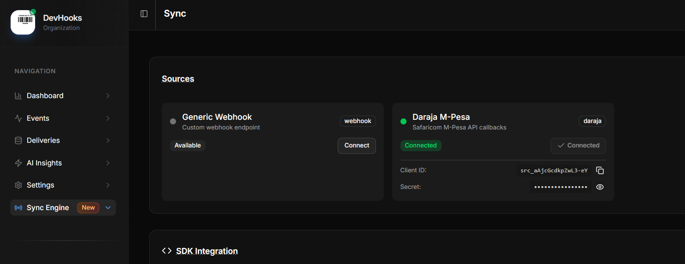Screen dimensions: 685x264
Task: Click 'Safaricom M-Pesa API callbacks' description
Action: click(460, 128)
